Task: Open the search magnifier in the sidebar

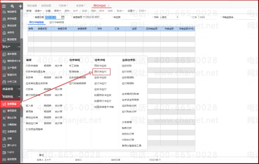Action: 12,6
